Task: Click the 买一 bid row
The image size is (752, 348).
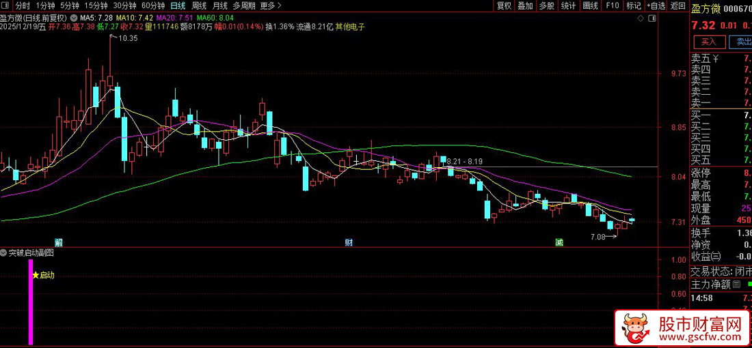Action: 721,115
